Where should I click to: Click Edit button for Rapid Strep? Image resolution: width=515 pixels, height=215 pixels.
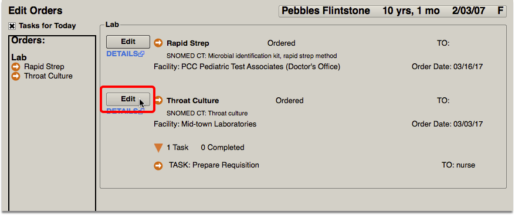[128, 42]
